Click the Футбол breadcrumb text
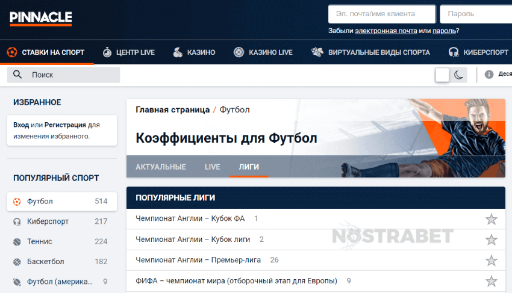Screen dimensions: 512x293 pos(234,109)
